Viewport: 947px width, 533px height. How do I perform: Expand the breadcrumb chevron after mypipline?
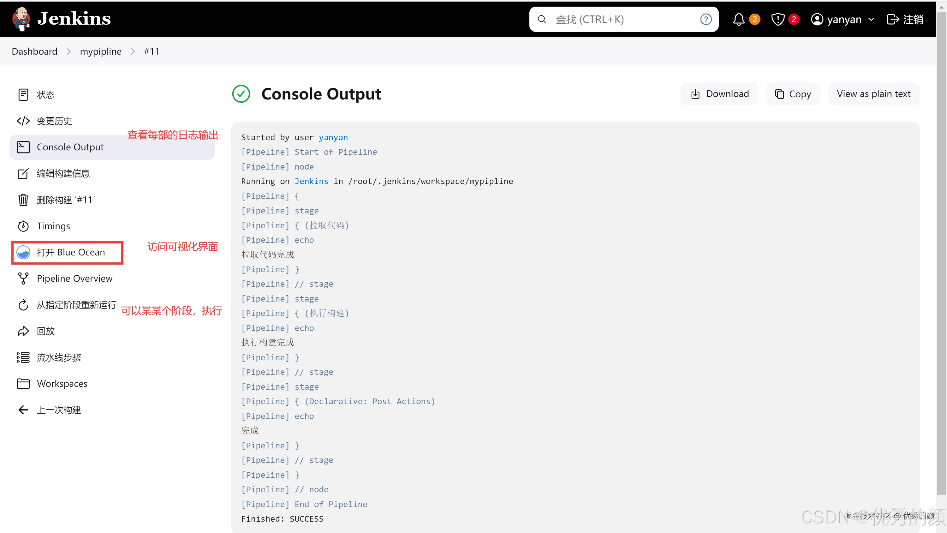click(133, 51)
